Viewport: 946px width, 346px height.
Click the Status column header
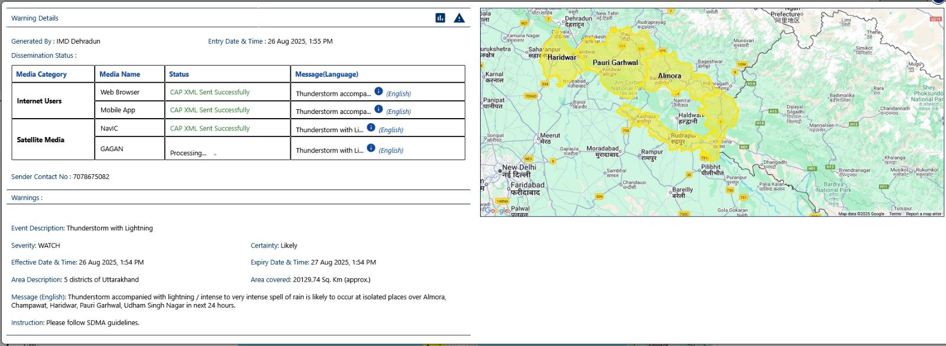pos(179,74)
